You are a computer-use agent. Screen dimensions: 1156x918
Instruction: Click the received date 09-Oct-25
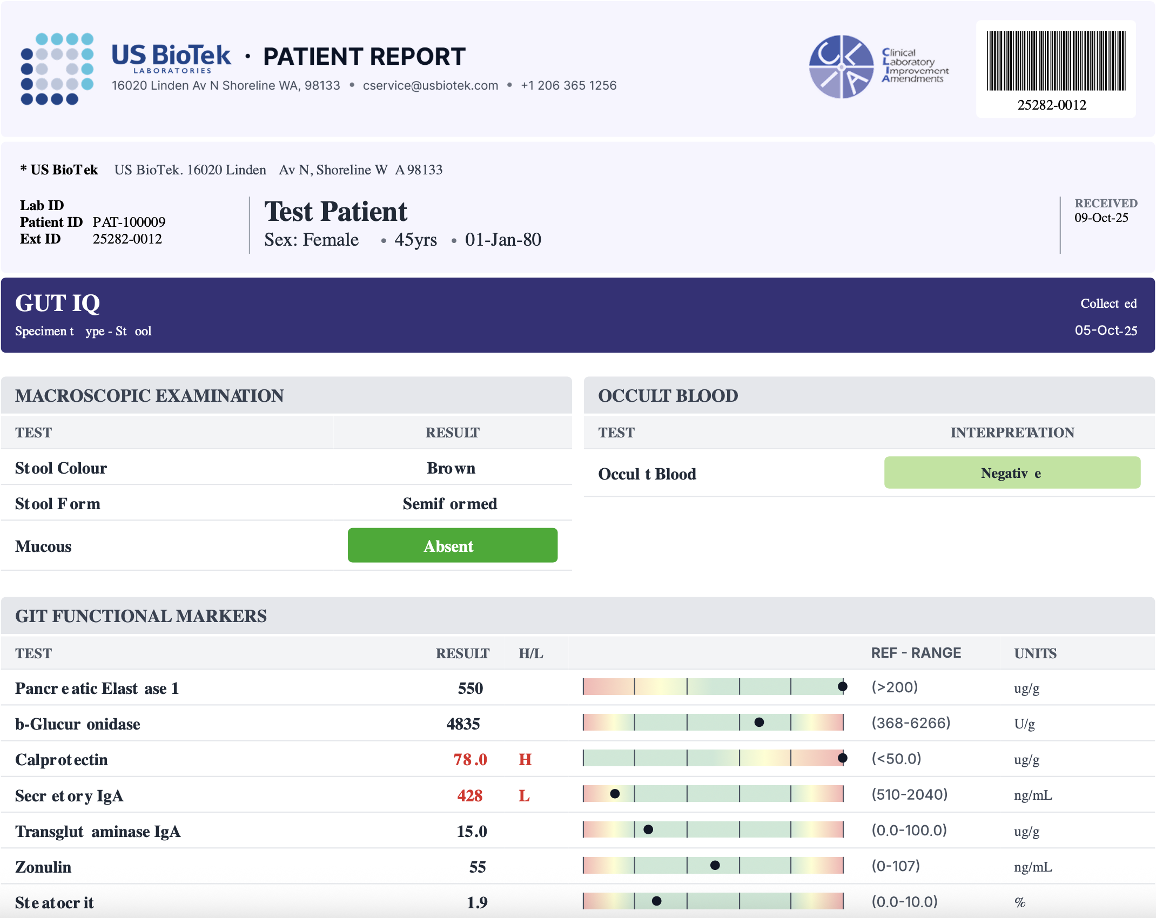[1101, 218]
